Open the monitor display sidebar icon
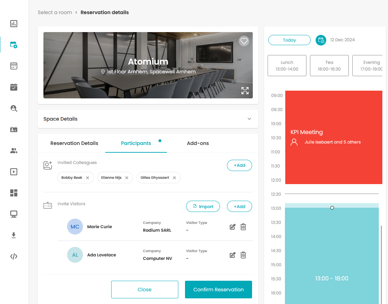Viewport: 388px width, 304px height. coord(14,214)
